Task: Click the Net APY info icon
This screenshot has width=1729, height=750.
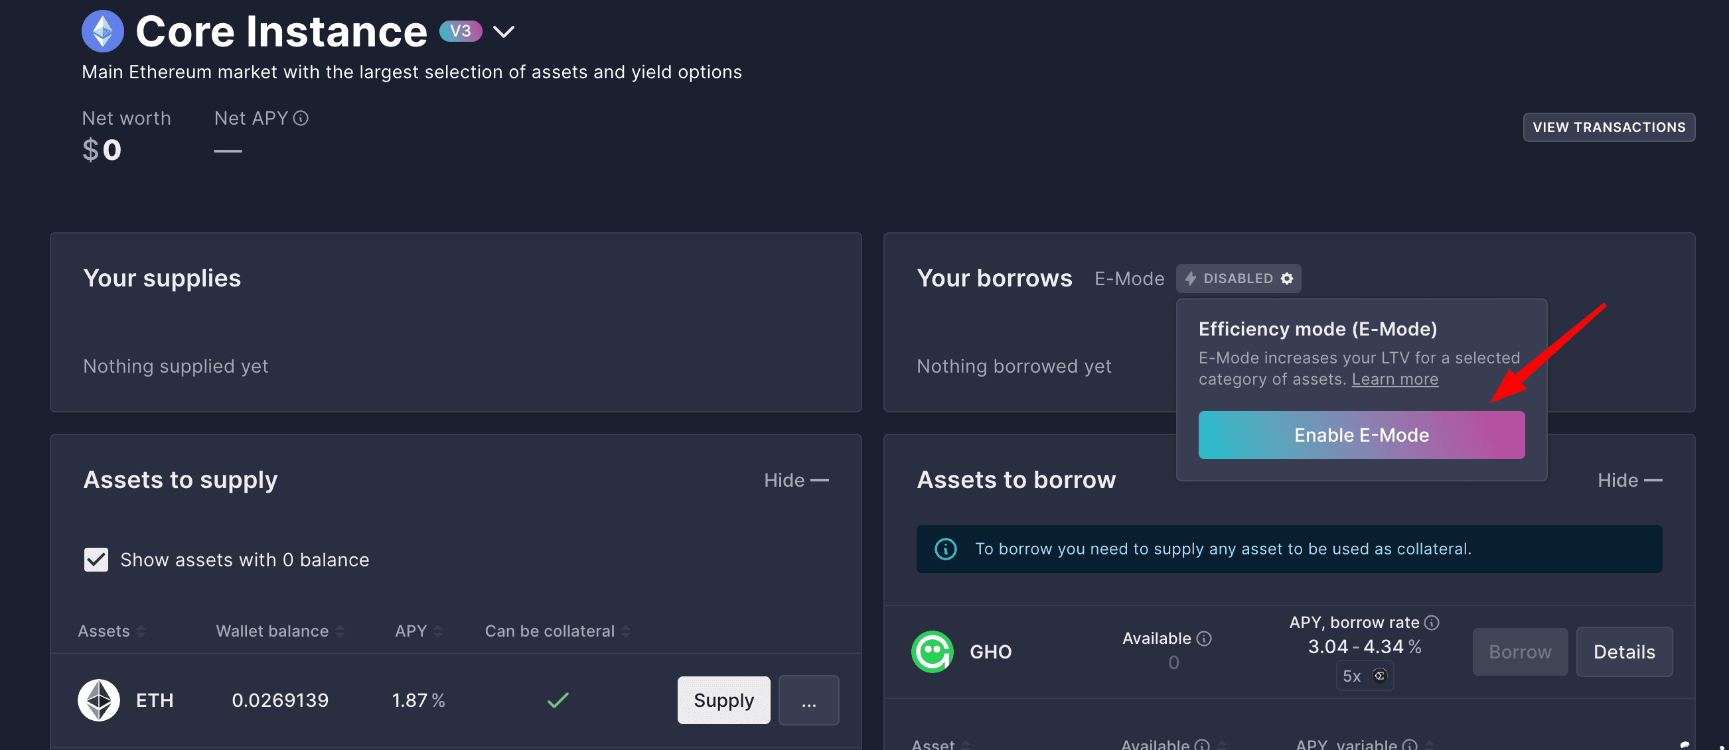Action: 301,118
